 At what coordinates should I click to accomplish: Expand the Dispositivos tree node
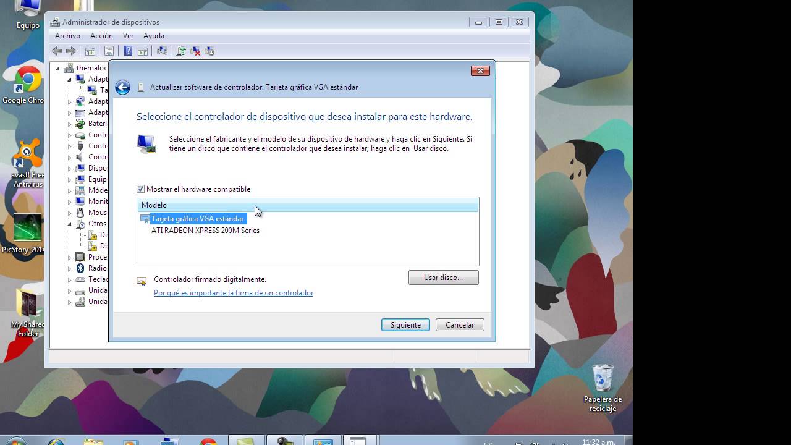pos(70,168)
